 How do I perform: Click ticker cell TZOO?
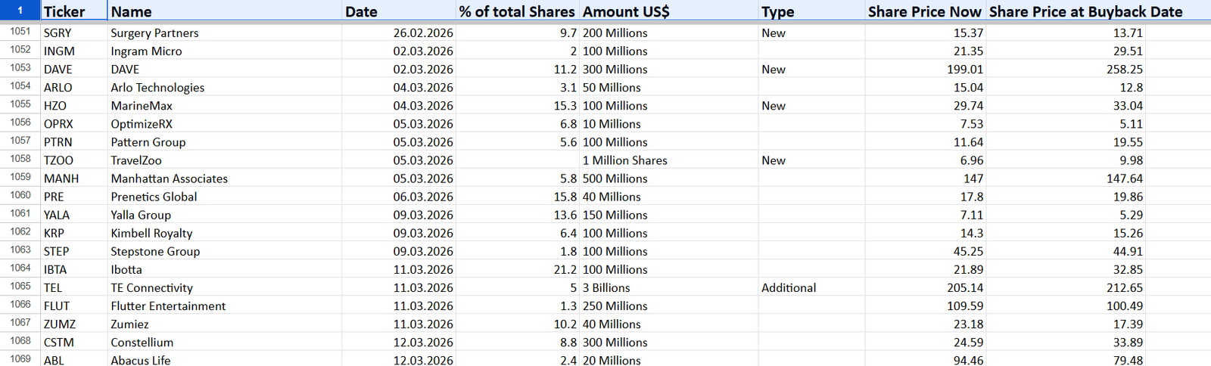tap(74, 160)
